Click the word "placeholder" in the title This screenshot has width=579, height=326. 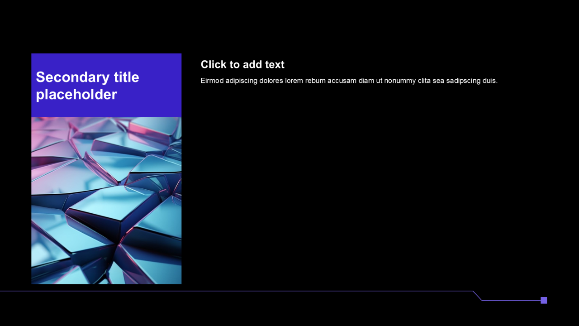point(76,94)
